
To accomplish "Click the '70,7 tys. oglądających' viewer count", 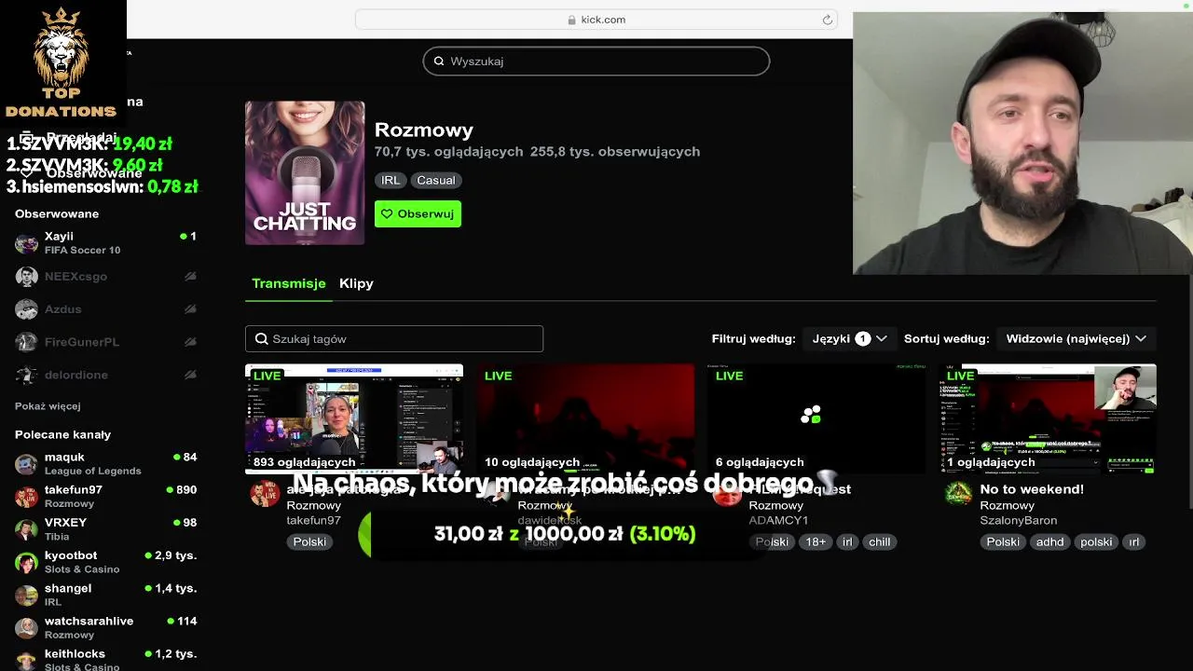I will pyautogui.click(x=448, y=152).
